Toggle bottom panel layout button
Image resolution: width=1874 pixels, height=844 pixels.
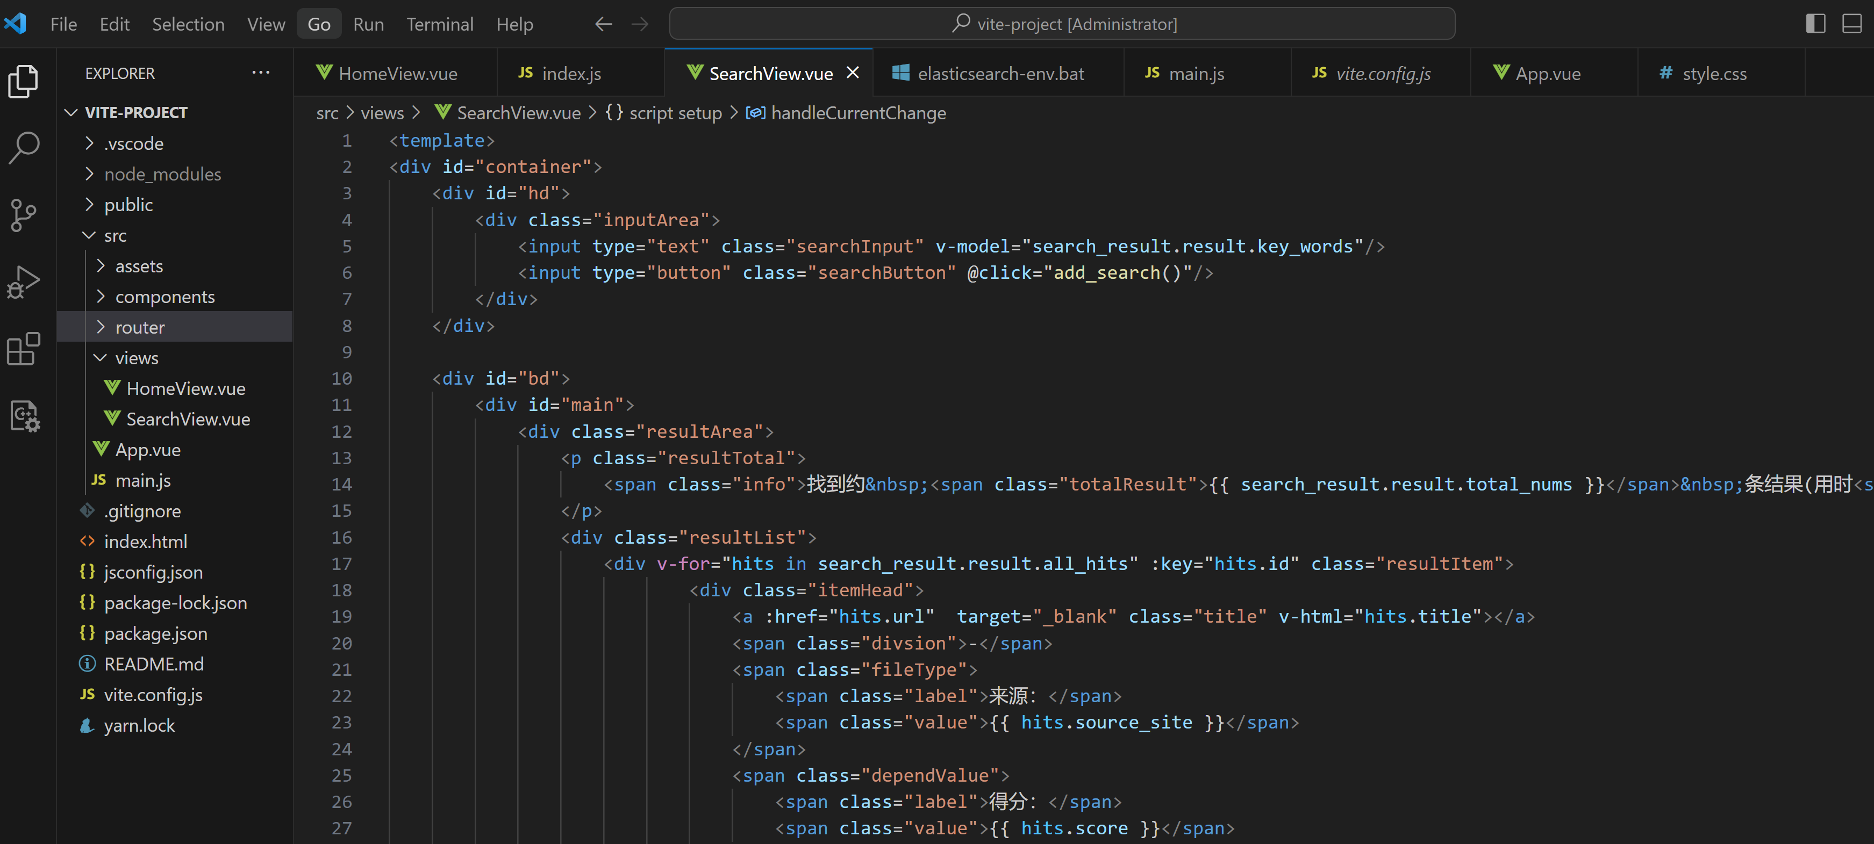[1851, 24]
